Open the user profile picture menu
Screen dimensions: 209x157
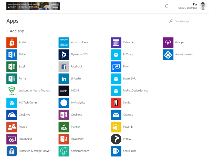click(203, 6)
